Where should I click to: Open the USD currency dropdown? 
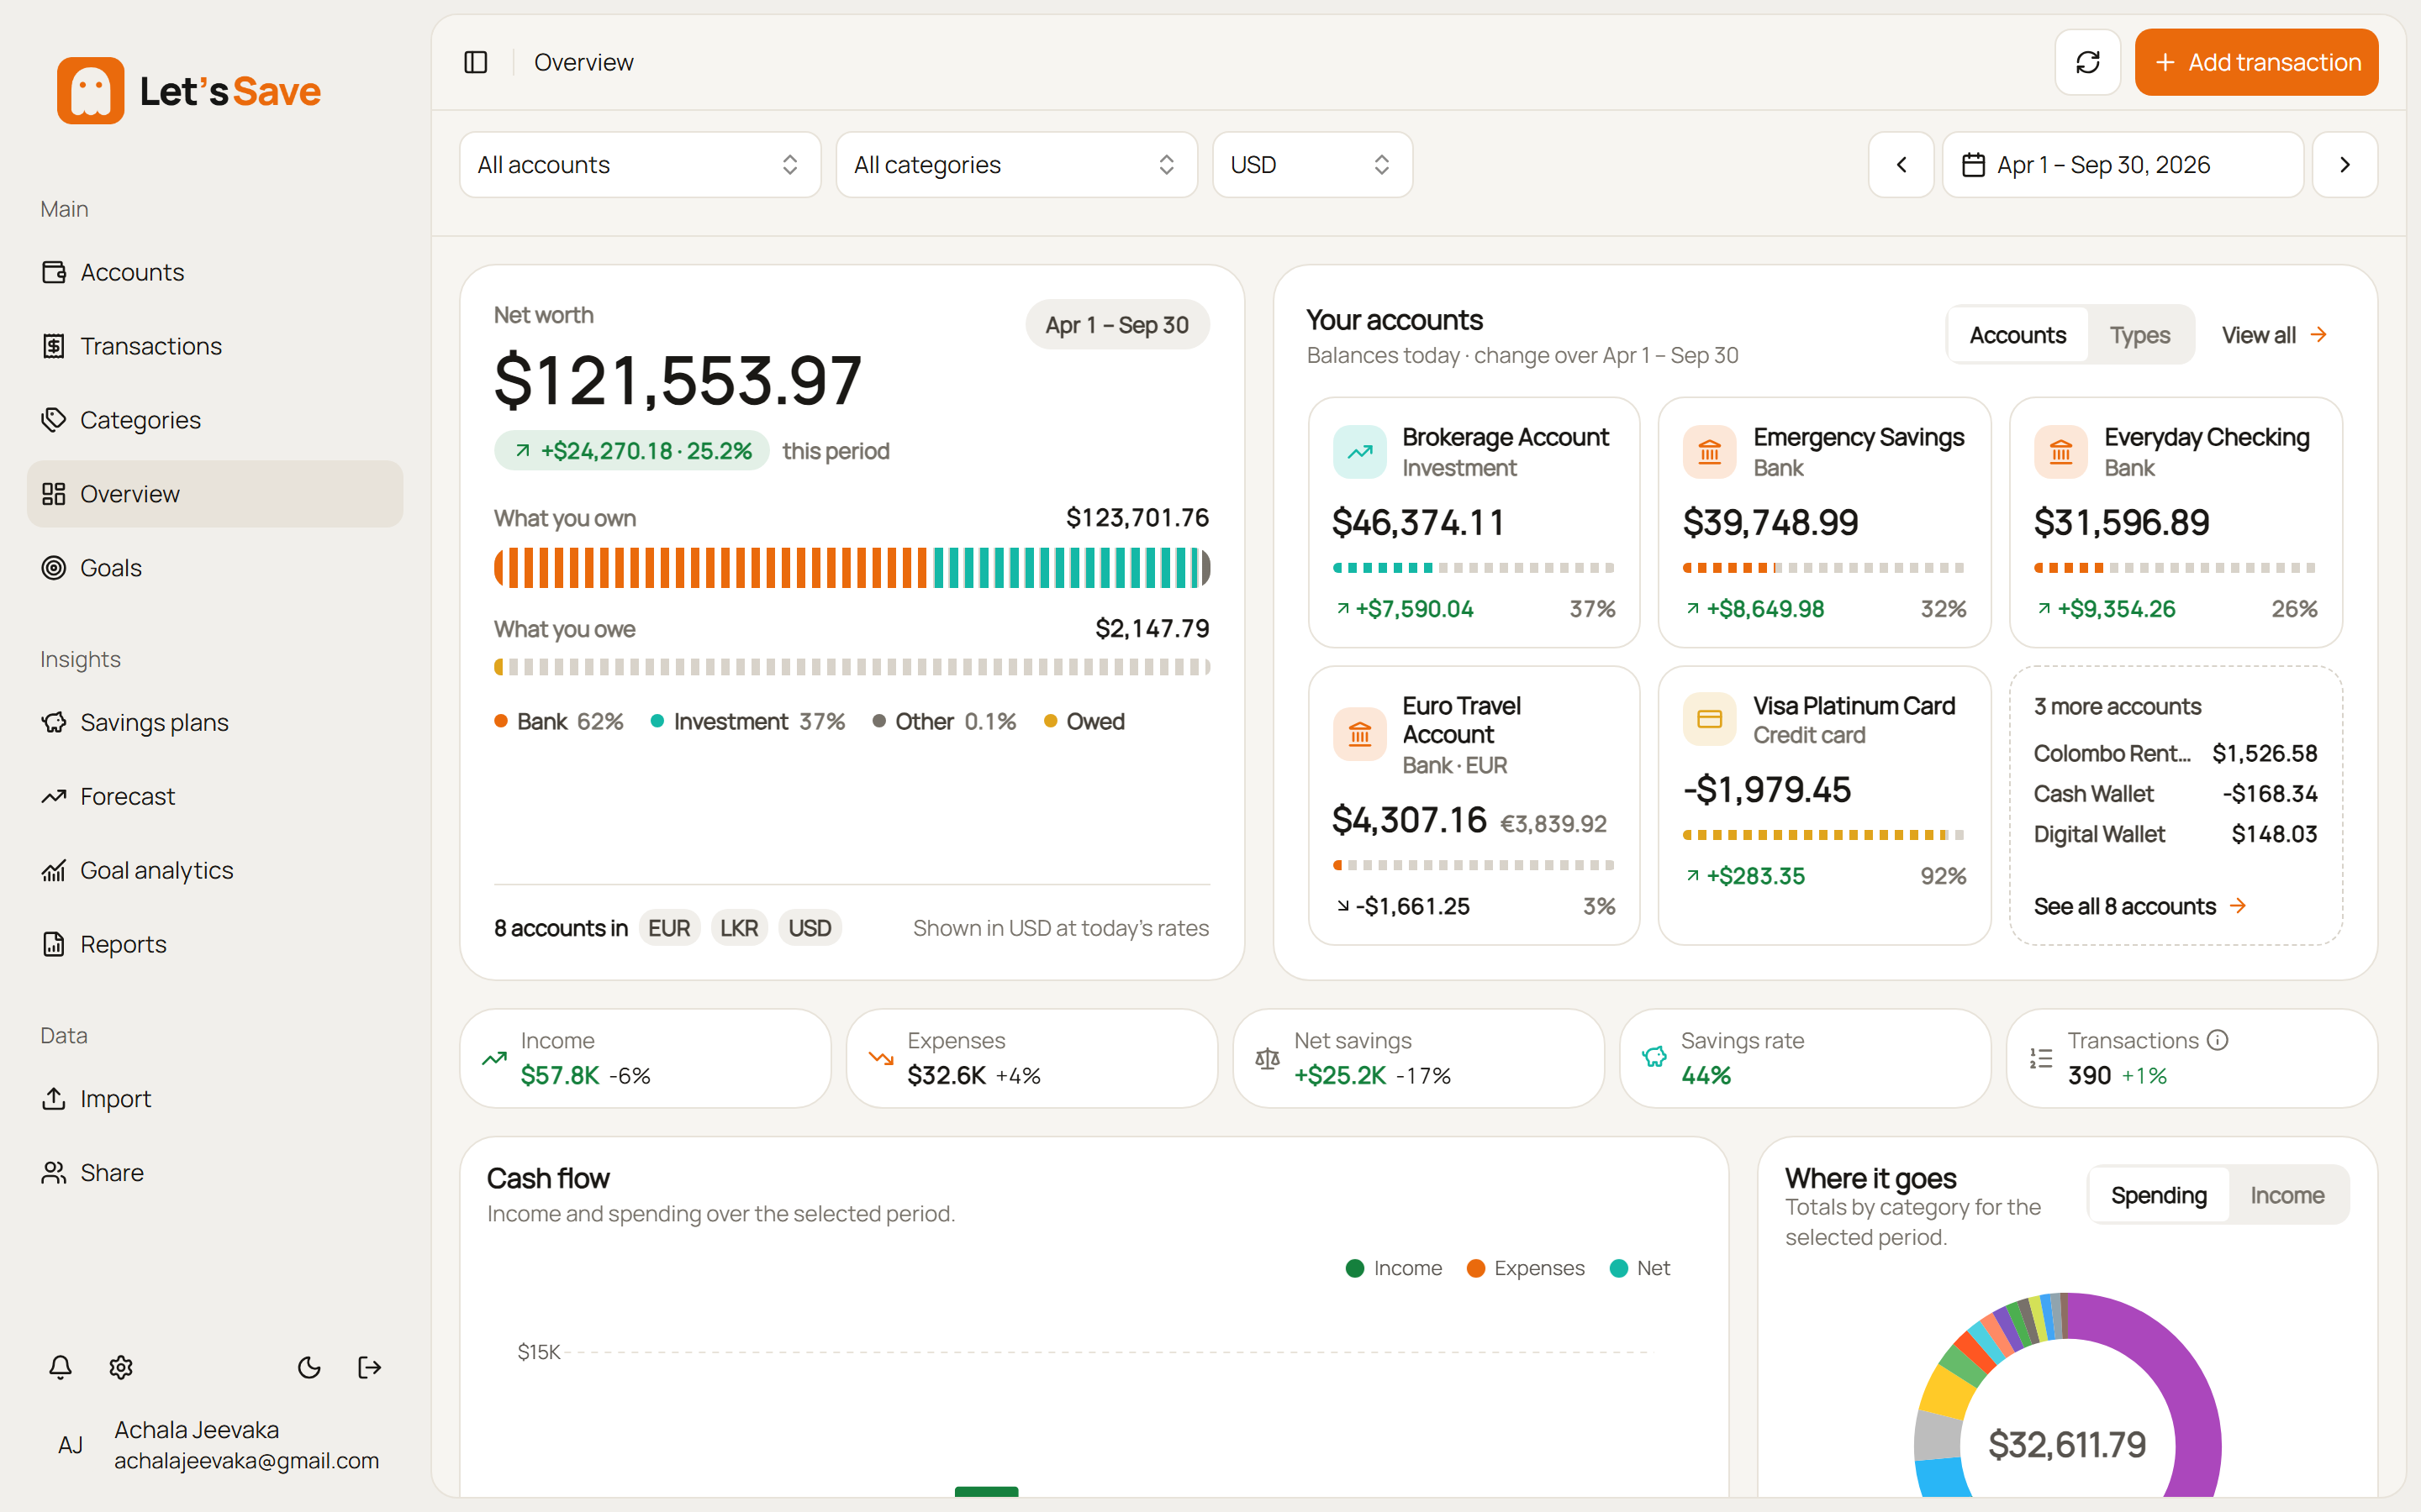(x=1311, y=165)
